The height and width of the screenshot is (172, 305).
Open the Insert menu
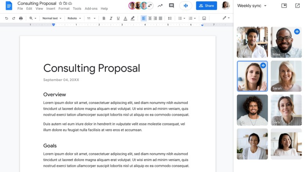coord(50,9)
